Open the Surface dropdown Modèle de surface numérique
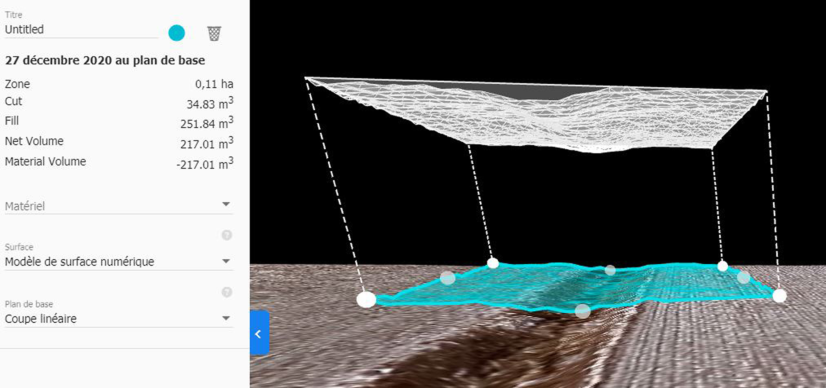 119,261
